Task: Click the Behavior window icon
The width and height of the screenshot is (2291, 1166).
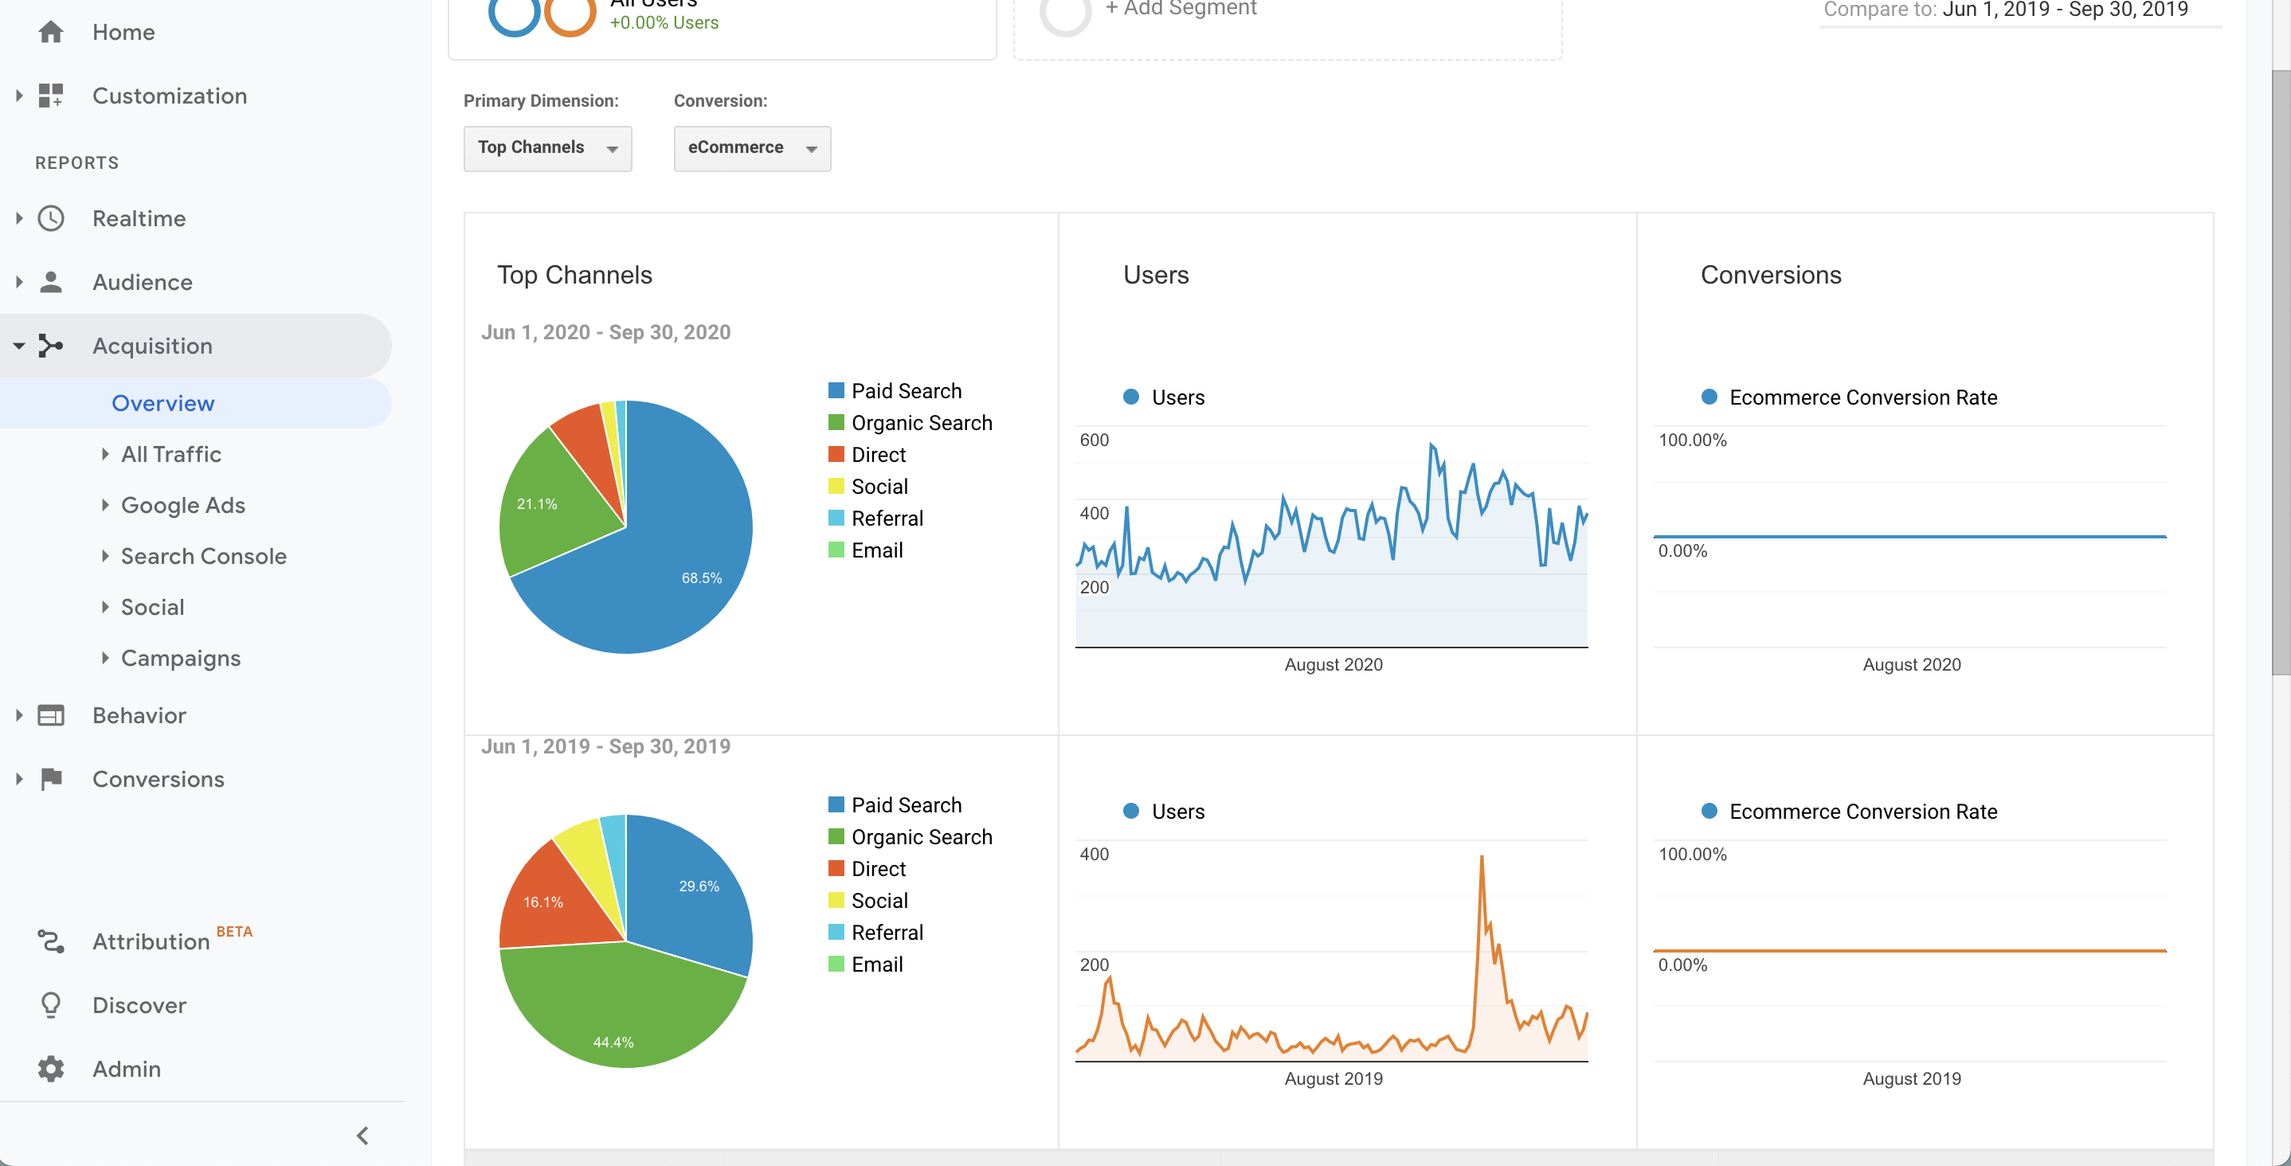Action: click(x=51, y=715)
